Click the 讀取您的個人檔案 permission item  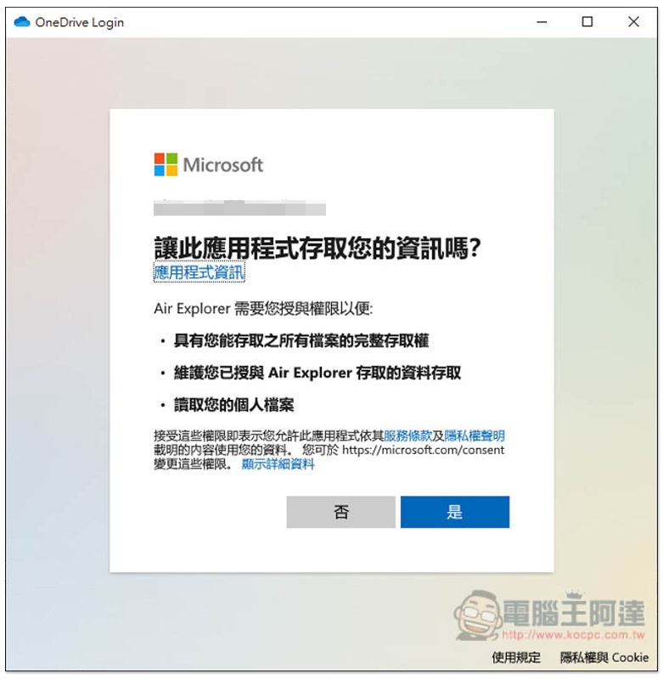coord(233,405)
